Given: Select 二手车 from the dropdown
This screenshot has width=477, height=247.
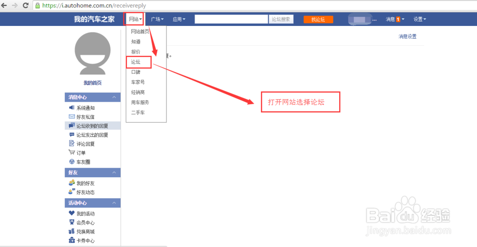Looking at the screenshot, I should click(138, 112).
